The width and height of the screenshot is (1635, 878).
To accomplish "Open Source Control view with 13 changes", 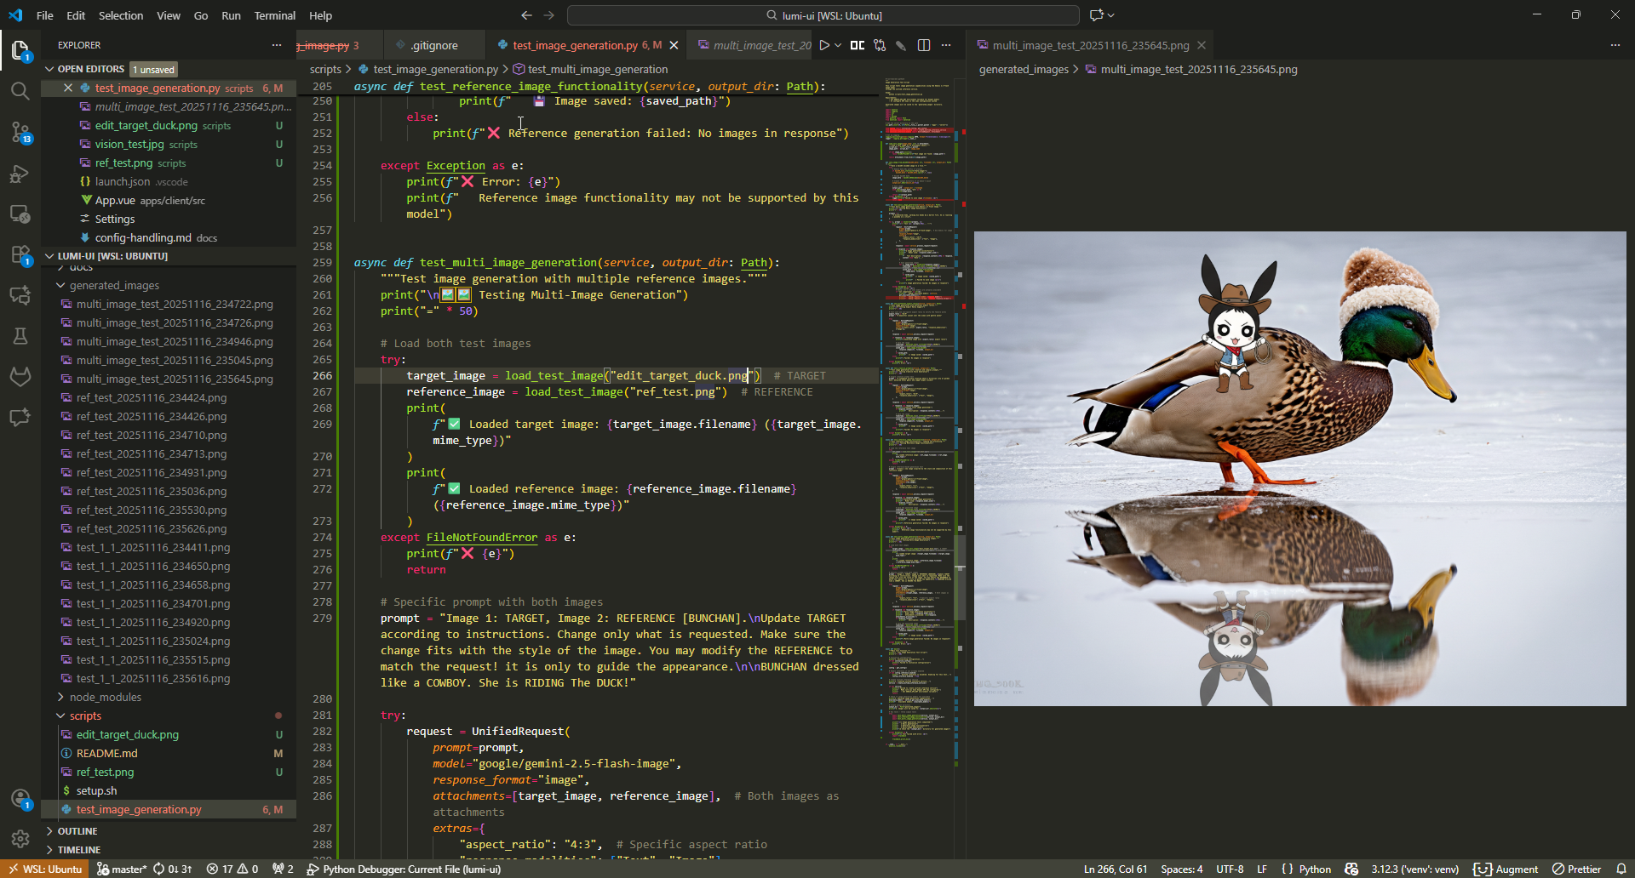I will (x=20, y=132).
